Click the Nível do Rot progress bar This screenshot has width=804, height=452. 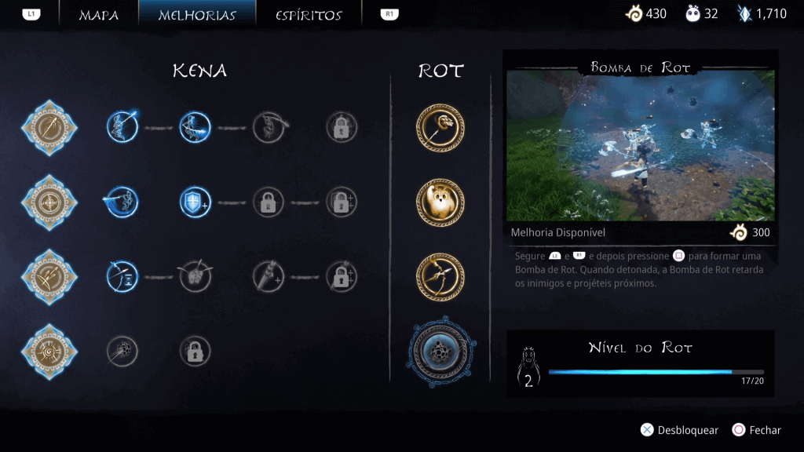coord(656,372)
